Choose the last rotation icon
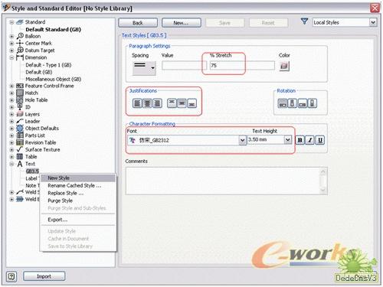The image size is (383, 287). (x=313, y=103)
